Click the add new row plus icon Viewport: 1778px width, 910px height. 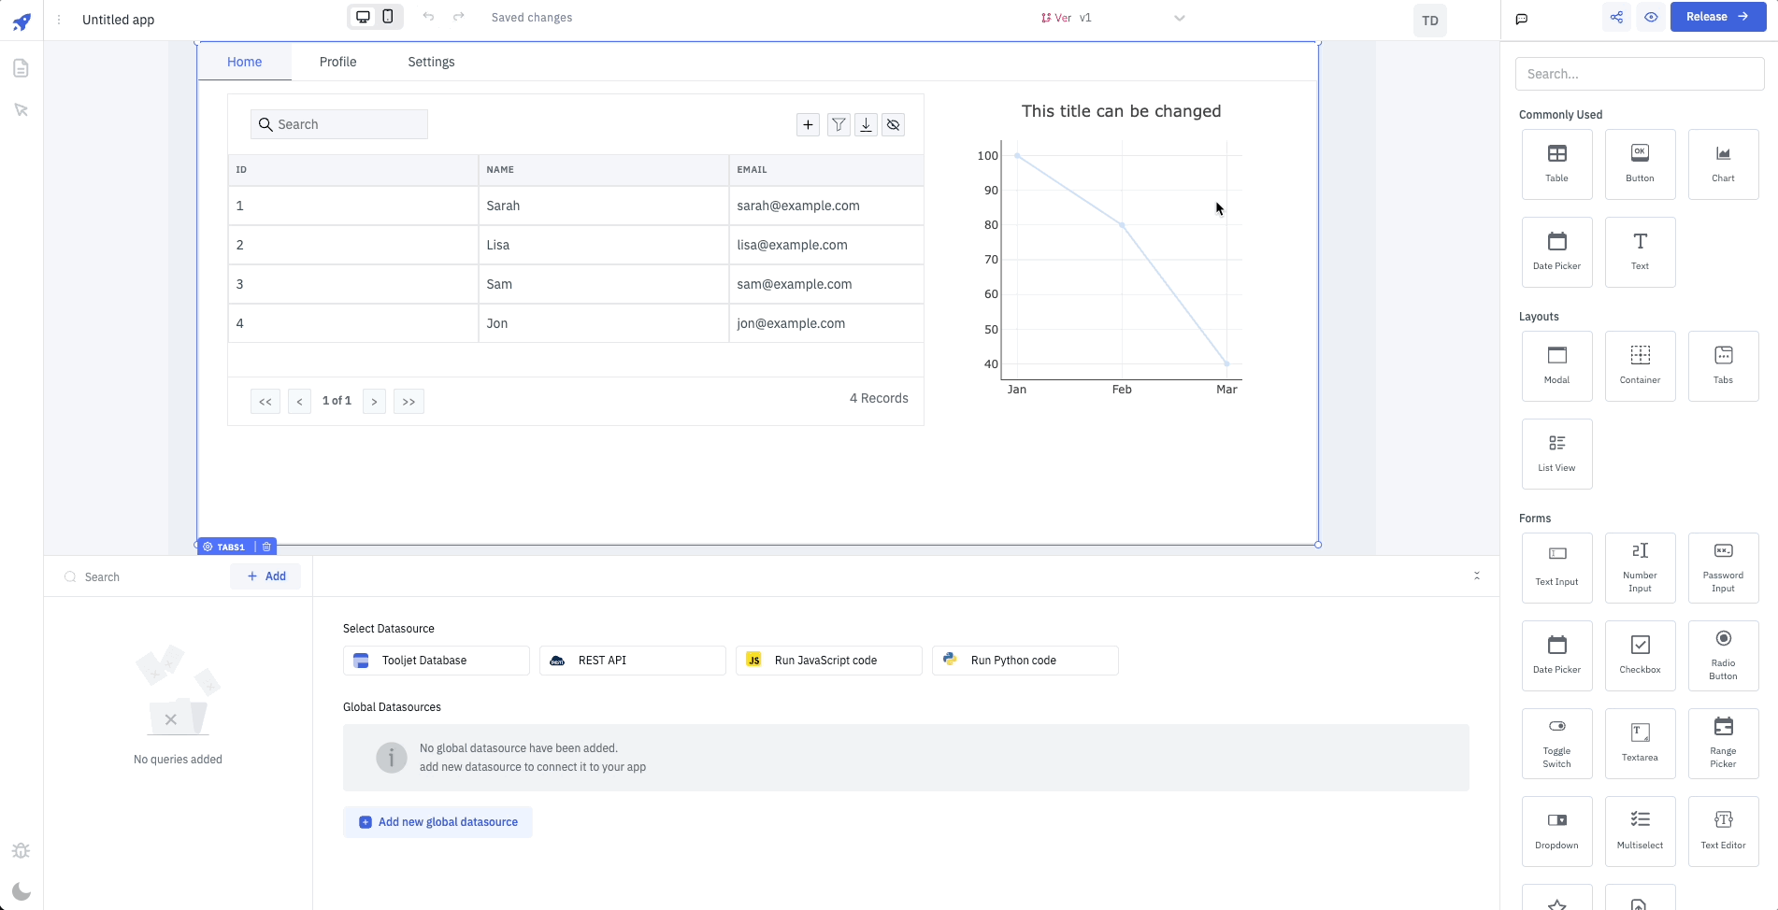[x=809, y=125]
